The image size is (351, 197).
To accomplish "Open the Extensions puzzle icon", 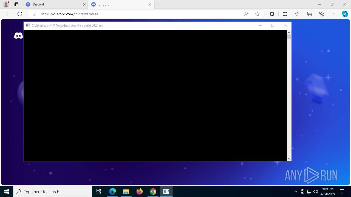I will 272,14.
